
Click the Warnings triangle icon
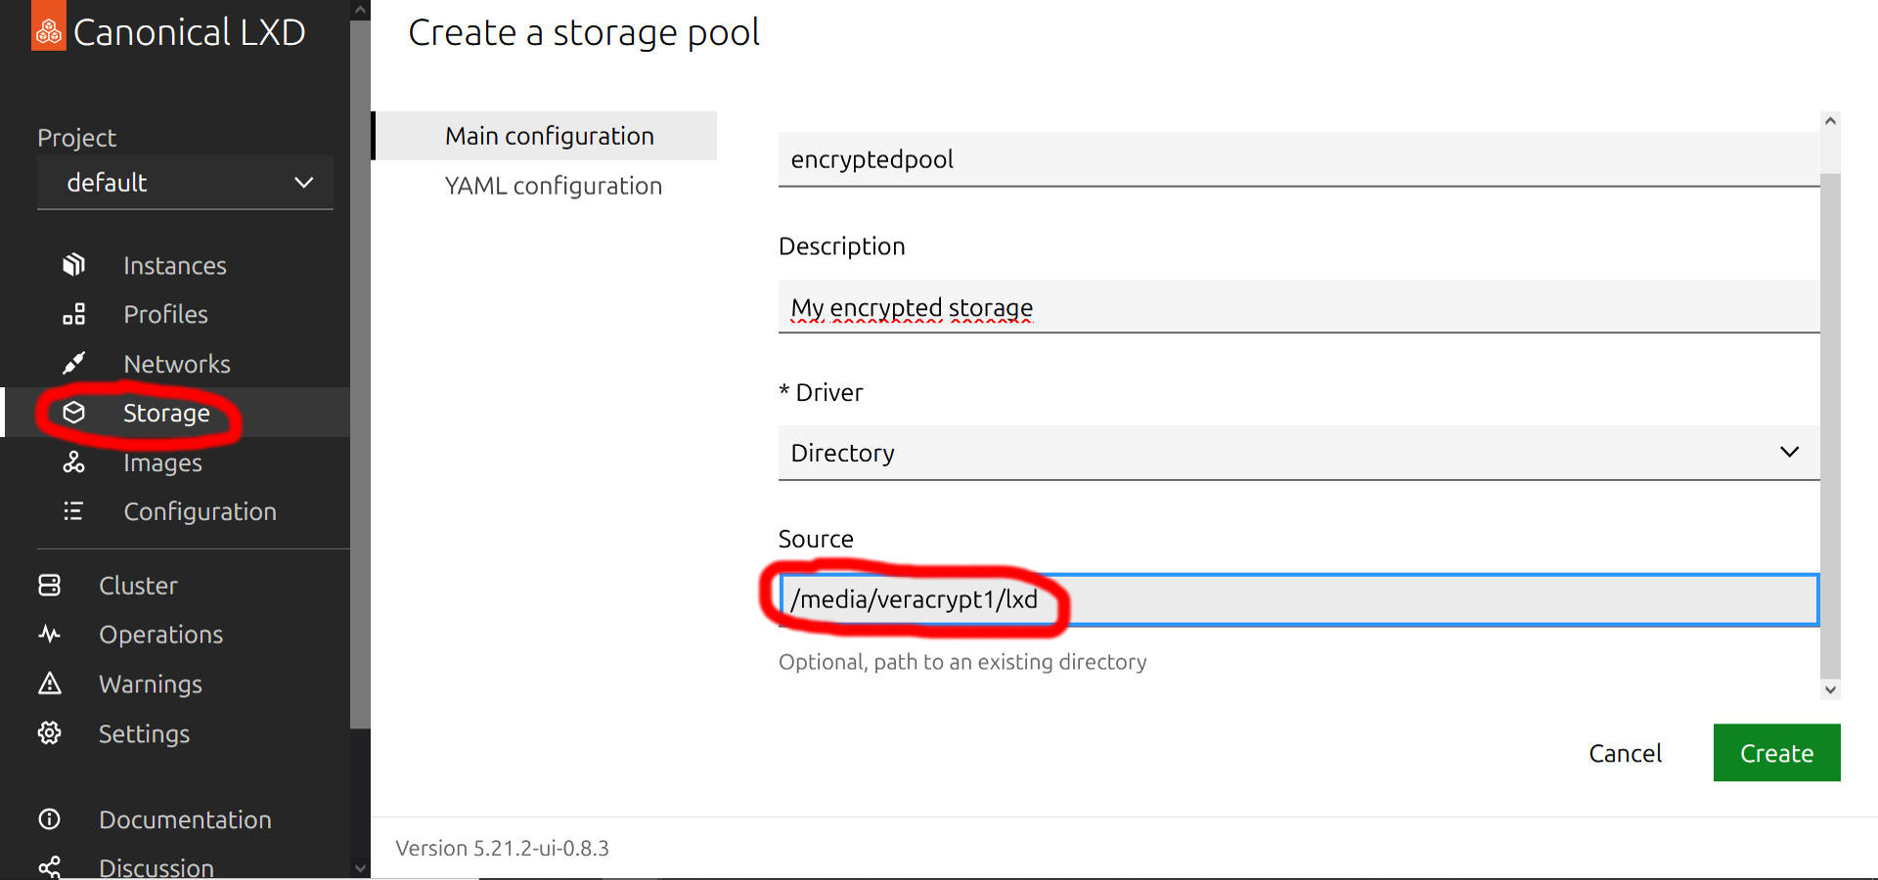pos(49,683)
